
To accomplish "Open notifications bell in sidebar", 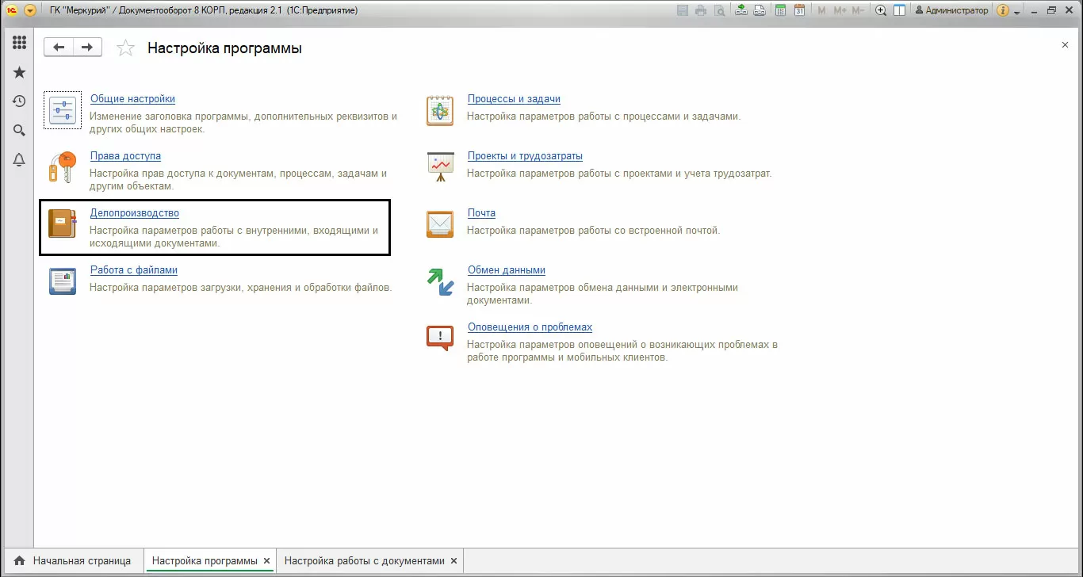I will pos(19,160).
